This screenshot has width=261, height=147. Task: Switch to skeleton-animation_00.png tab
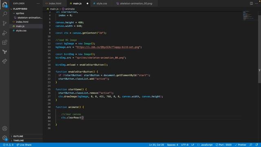click(x=136, y=4)
